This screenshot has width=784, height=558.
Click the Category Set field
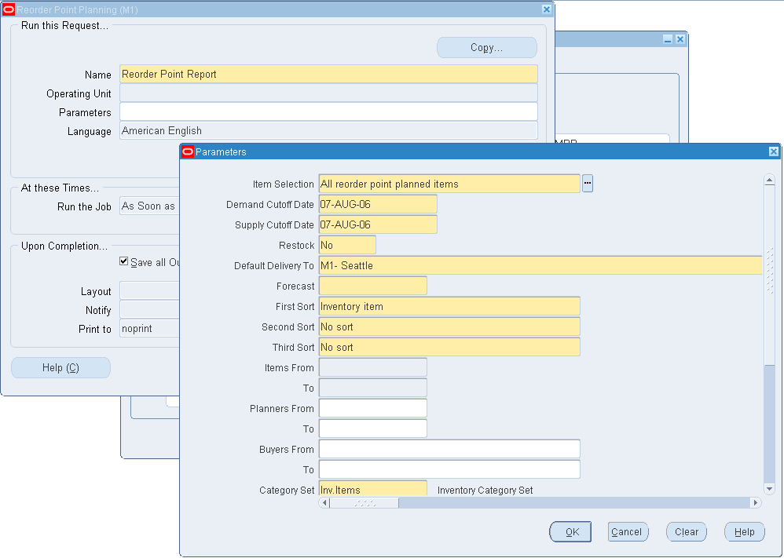click(373, 489)
